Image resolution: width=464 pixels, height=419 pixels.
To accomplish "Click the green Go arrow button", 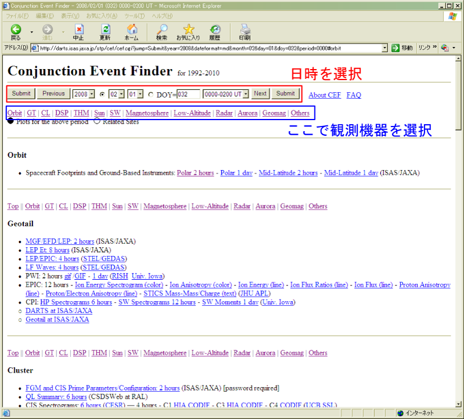I will 396,48.
